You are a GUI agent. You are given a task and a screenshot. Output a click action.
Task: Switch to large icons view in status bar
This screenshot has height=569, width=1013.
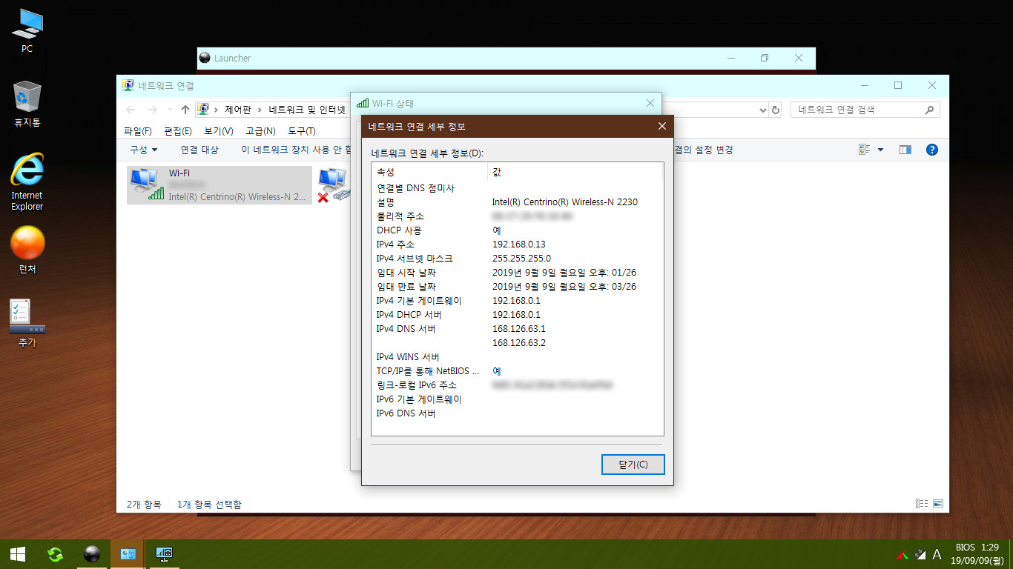(x=938, y=504)
